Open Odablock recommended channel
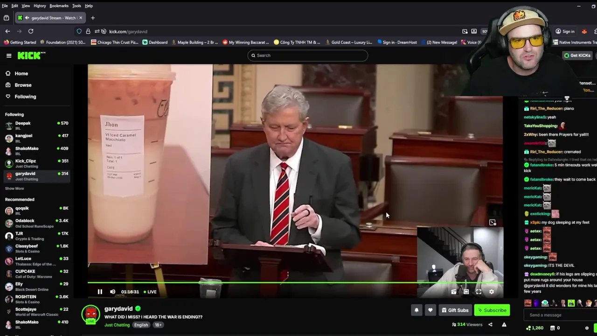 (36, 223)
